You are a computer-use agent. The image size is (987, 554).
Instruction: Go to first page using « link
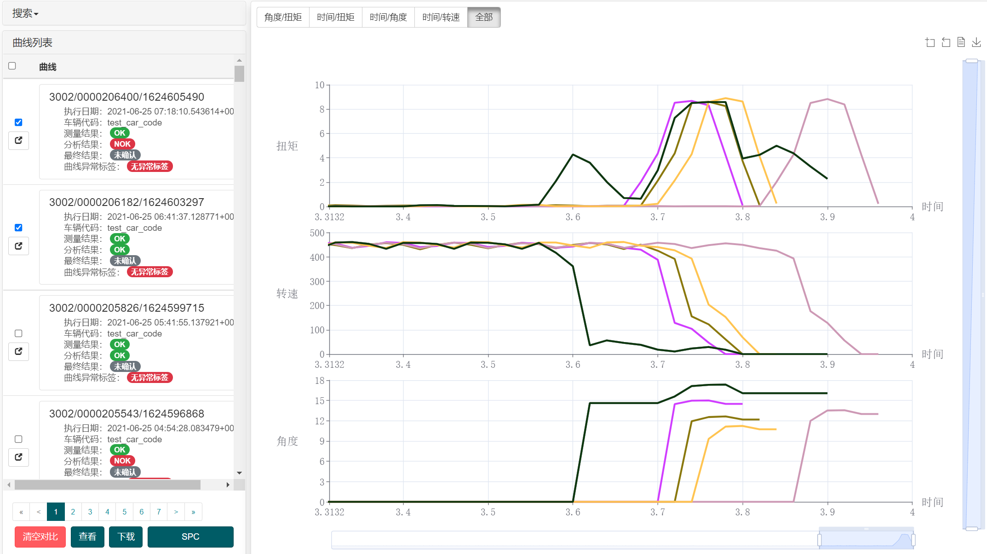(21, 512)
